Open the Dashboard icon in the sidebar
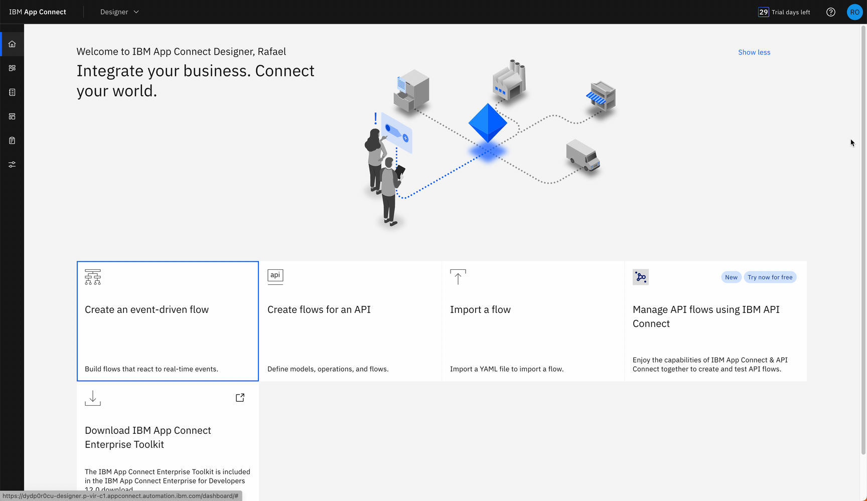867x501 pixels. coord(12,68)
